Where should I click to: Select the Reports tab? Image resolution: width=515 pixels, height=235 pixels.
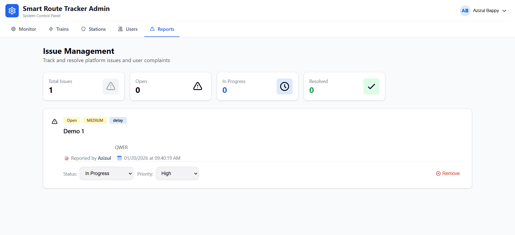click(x=162, y=29)
